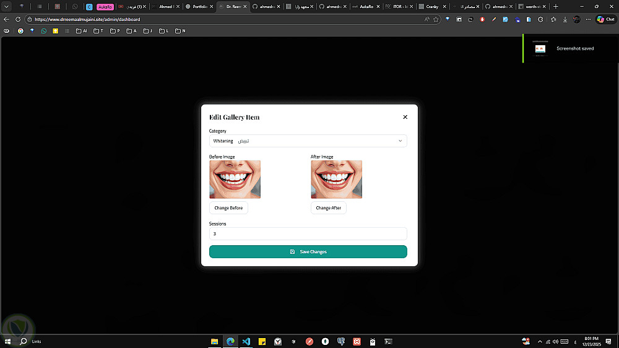Show hidden system tray icons

(540, 342)
